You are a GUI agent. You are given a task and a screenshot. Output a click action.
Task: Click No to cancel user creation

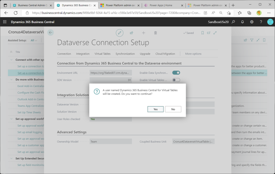(x=173, y=109)
